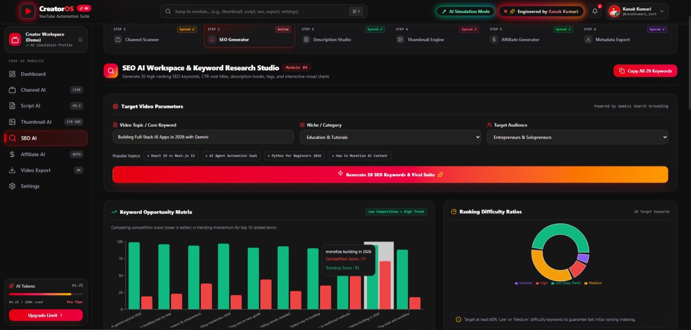Toggle the Medium legend entry
The width and height of the screenshot is (691, 330).
pyautogui.click(x=593, y=283)
